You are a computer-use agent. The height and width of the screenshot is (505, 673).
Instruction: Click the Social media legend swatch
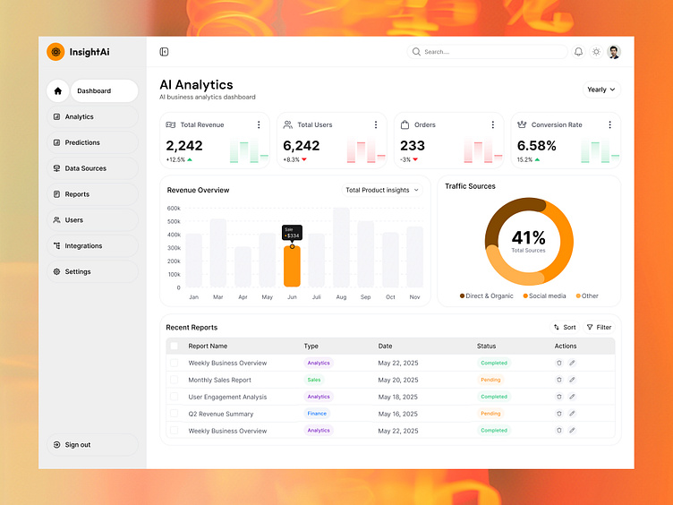click(525, 295)
